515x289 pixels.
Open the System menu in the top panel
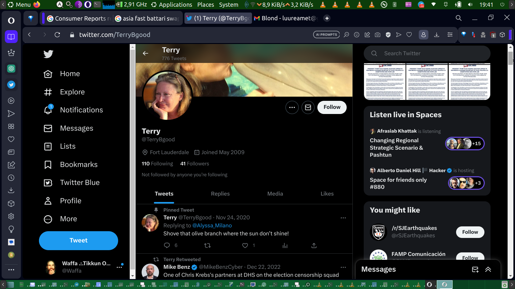click(229, 4)
